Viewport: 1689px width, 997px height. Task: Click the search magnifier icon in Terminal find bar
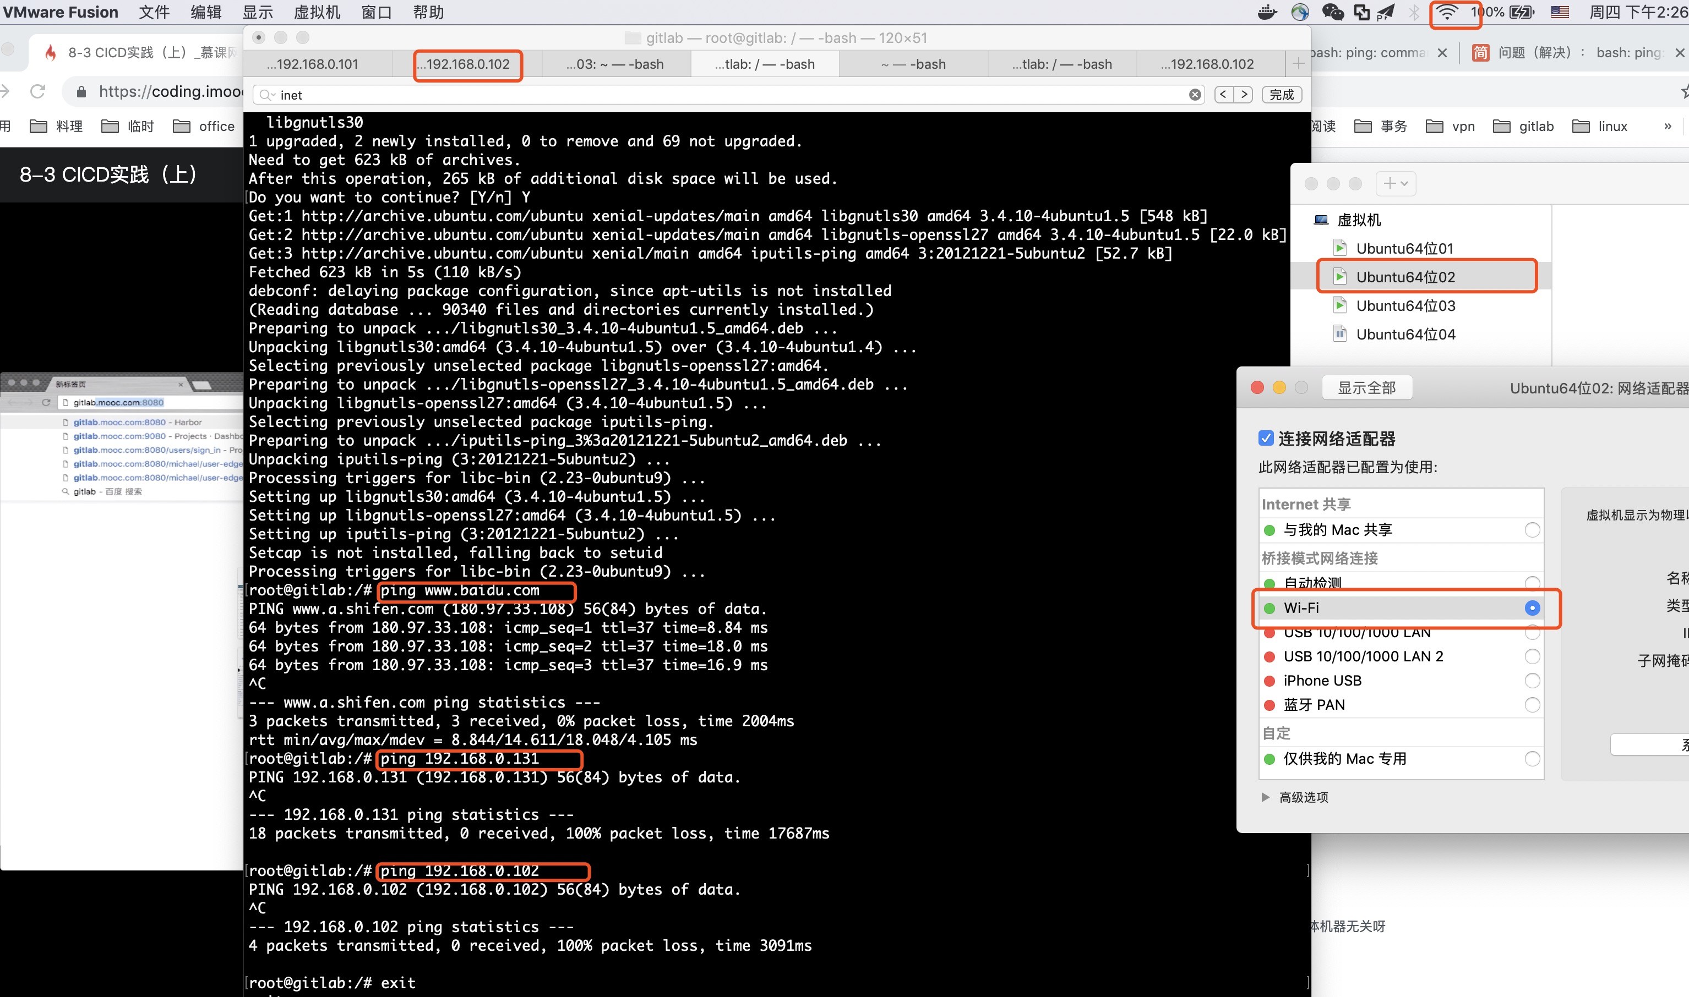267,95
